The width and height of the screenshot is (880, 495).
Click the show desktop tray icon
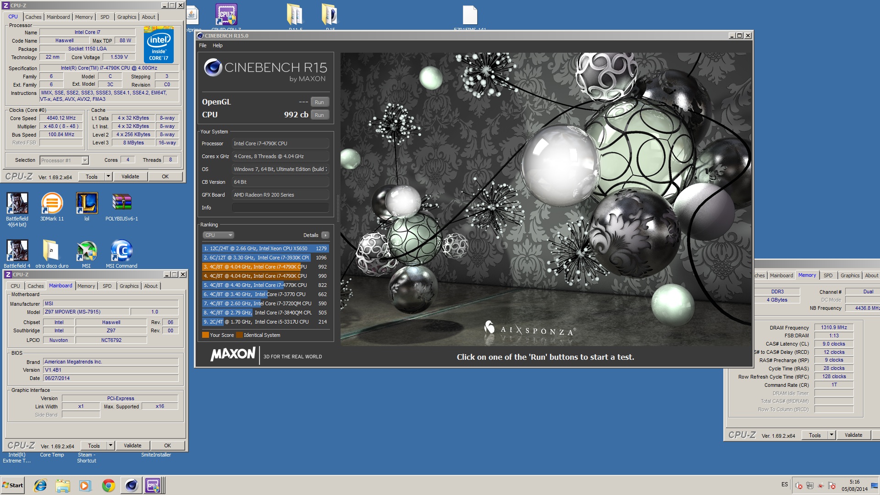875,485
